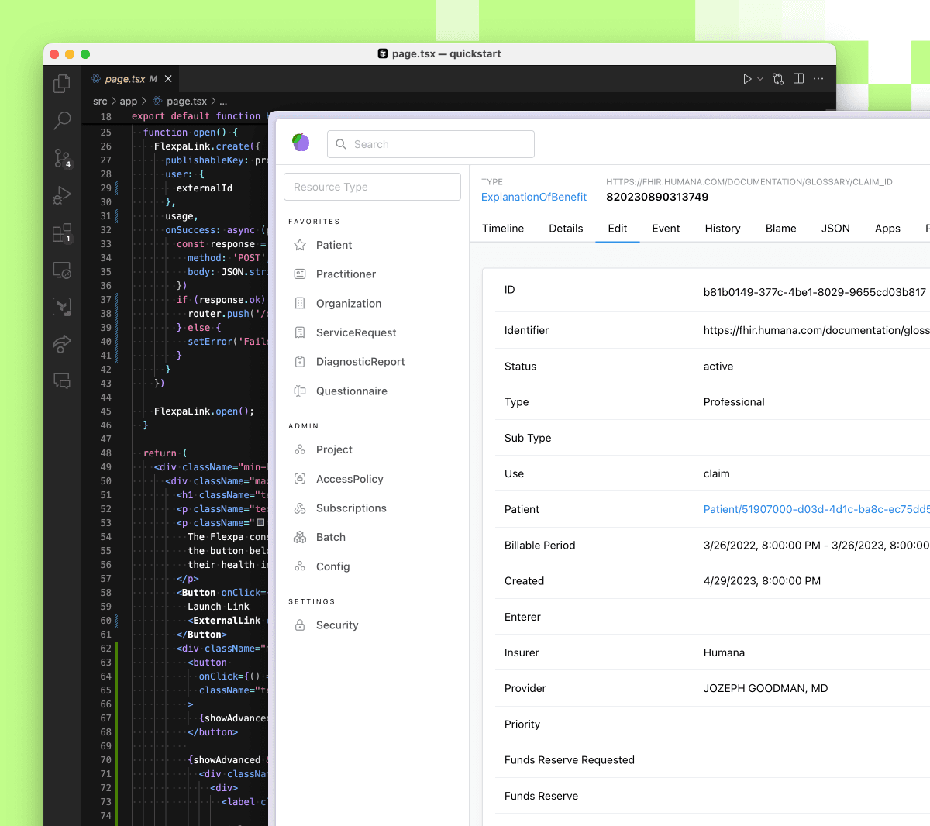Screen dimensions: 930x826
Task: Open Practitioner in Favorites
Action: pyautogui.click(x=346, y=274)
